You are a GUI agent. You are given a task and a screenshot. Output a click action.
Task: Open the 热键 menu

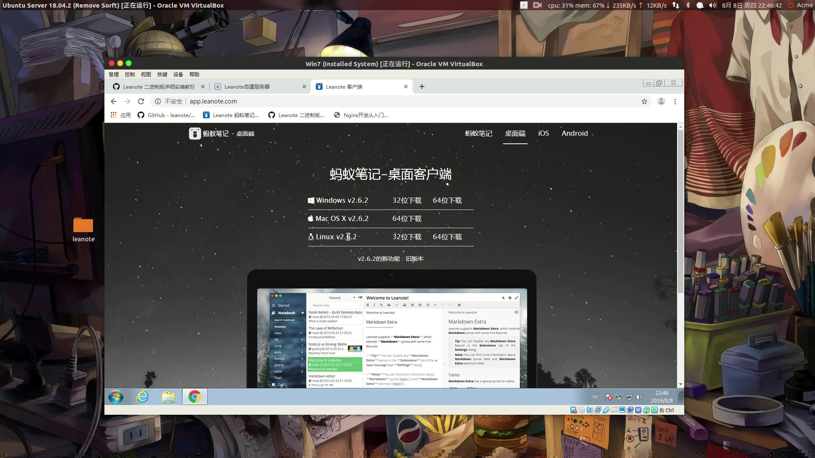pos(162,74)
